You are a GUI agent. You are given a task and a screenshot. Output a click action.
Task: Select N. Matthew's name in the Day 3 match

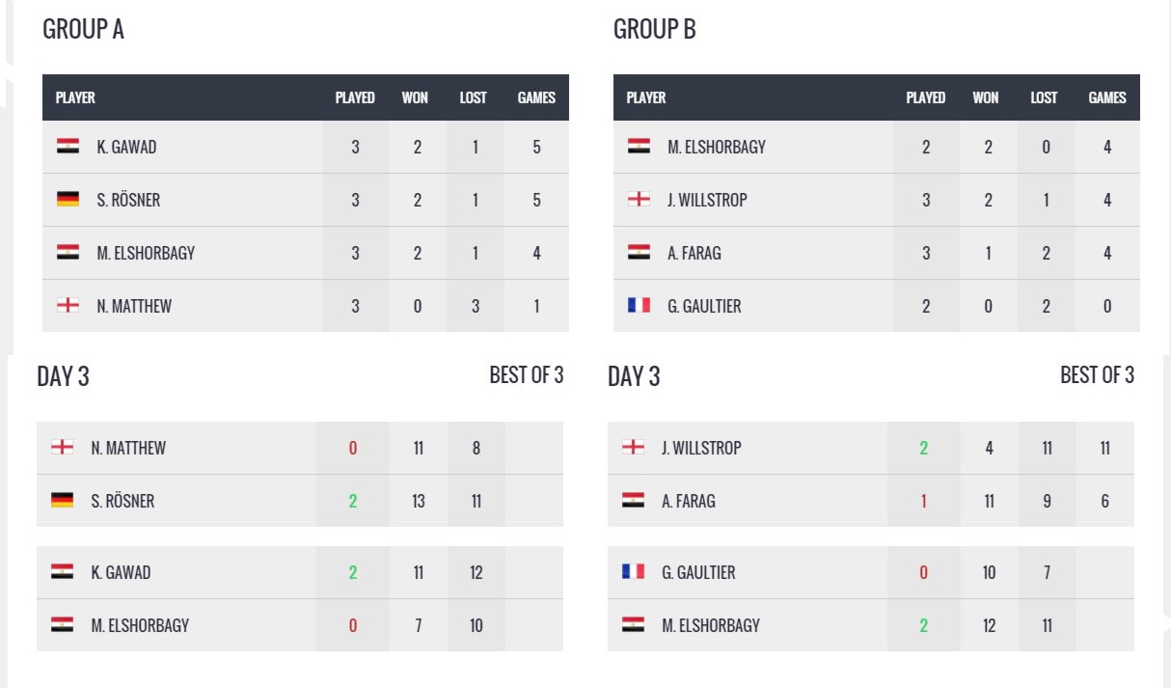click(x=128, y=448)
